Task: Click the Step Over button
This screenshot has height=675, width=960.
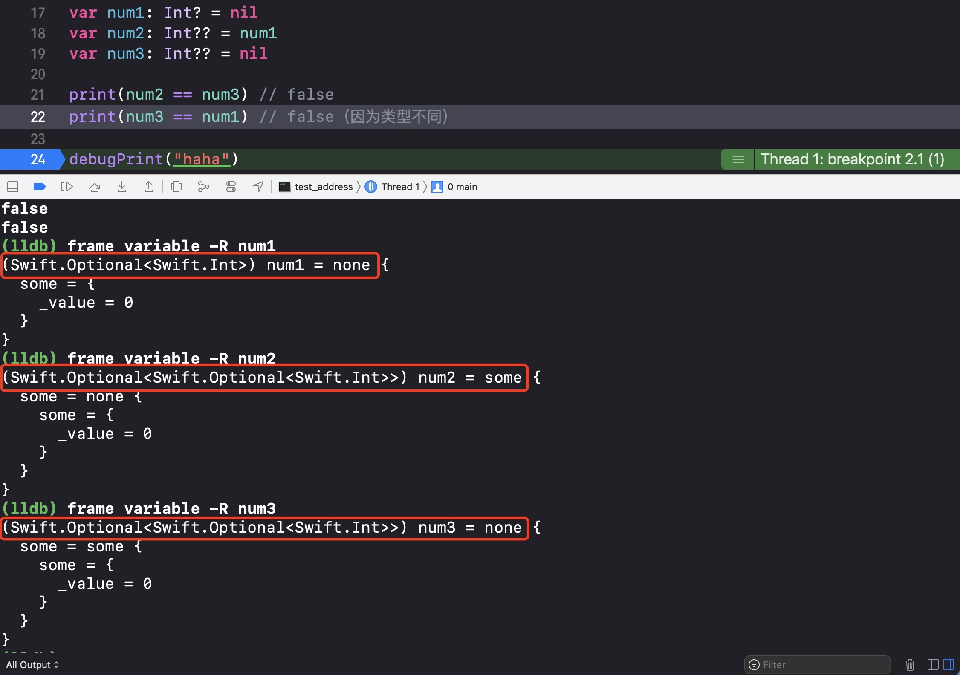Action: click(95, 187)
